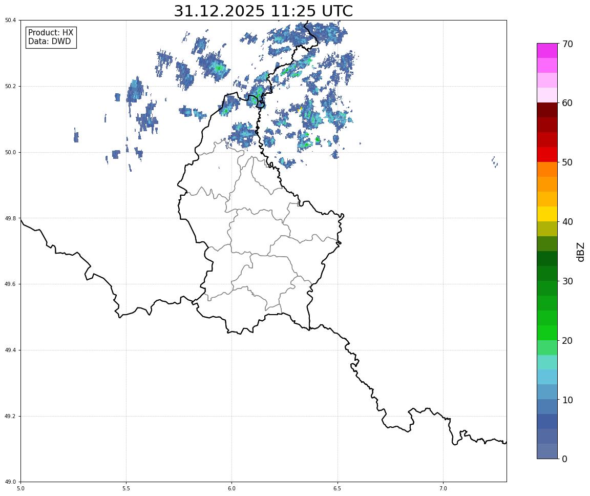This screenshot has width=590, height=496.
Task: Click the latitude axis label 49.4
Action: coord(10,350)
